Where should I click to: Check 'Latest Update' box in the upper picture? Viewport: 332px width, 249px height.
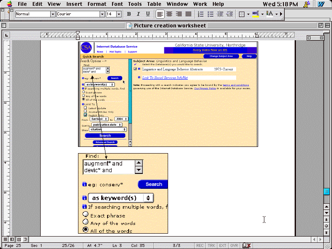(x=85, y=108)
